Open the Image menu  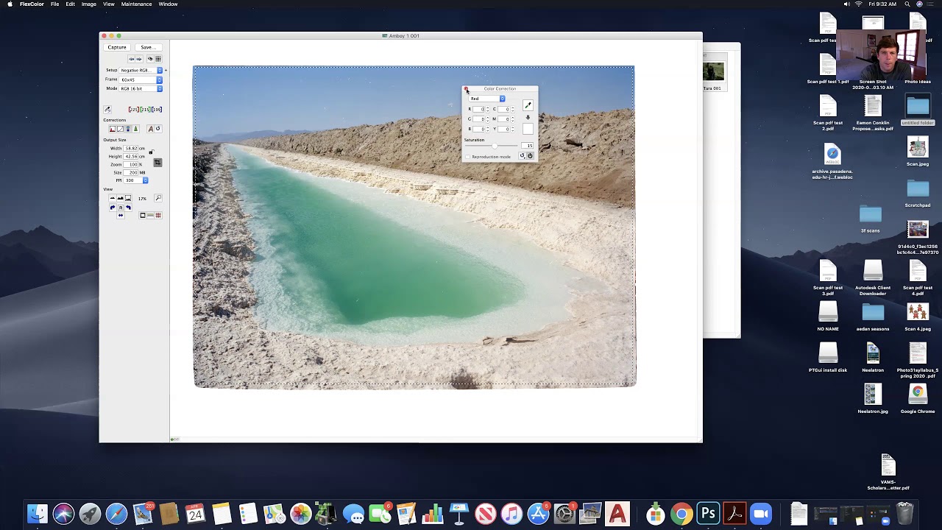[x=88, y=4]
